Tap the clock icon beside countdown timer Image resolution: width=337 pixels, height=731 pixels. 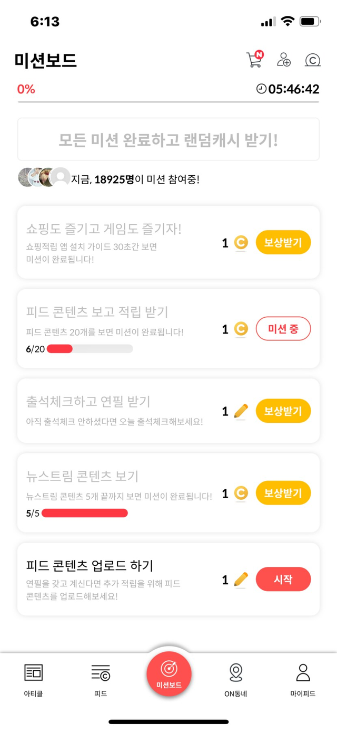pos(262,89)
